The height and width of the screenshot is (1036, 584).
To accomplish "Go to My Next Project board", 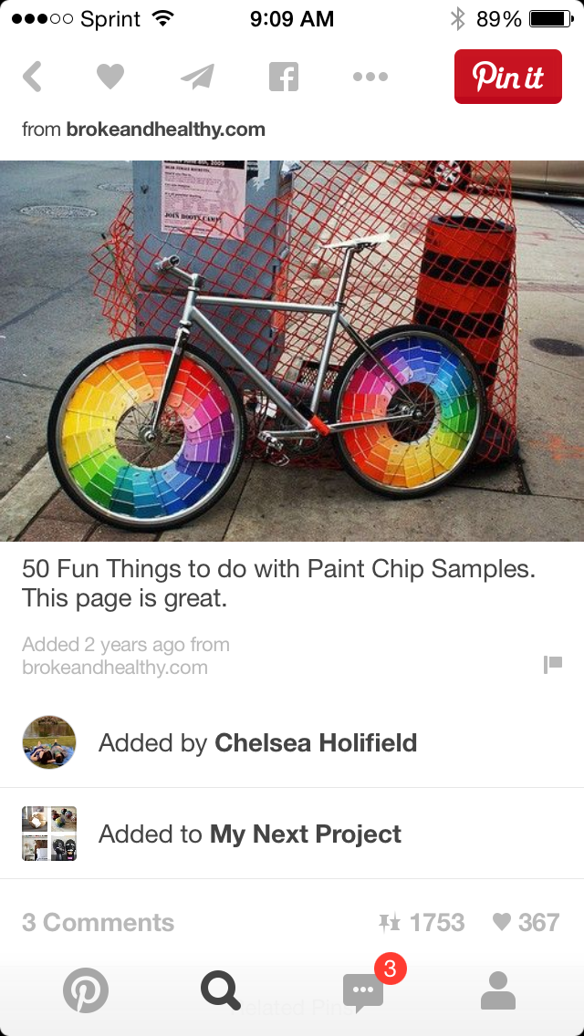I will (306, 834).
